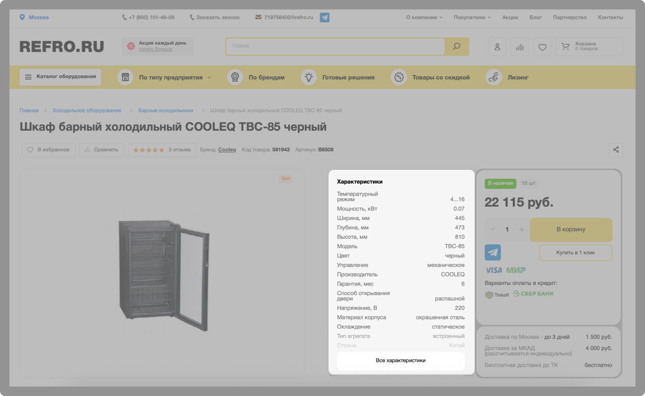Open the Контакты menu item
This screenshot has height=396, width=645.
pyautogui.click(x=610, y=18)
